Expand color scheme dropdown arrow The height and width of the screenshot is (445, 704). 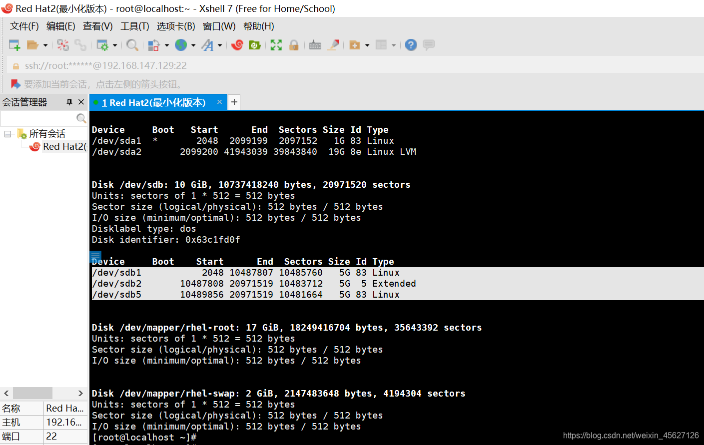tap(167, 45)
